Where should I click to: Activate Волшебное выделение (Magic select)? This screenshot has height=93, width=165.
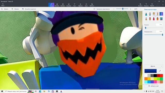pos(29,9)
